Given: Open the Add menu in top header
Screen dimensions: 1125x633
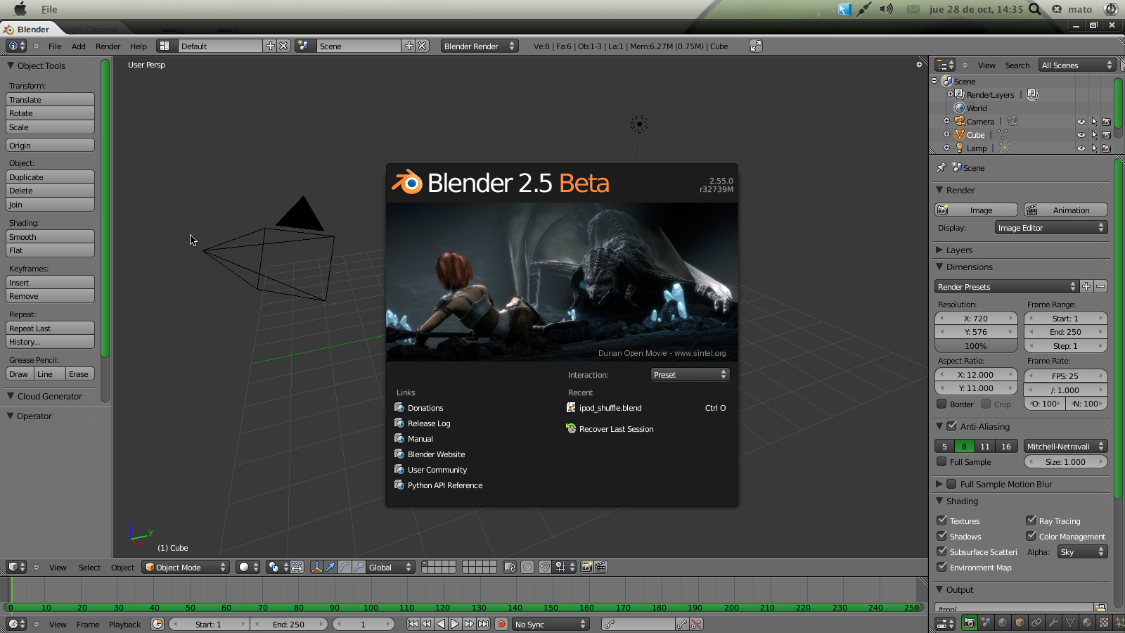Looking at the screenshot, I should 79,46.
